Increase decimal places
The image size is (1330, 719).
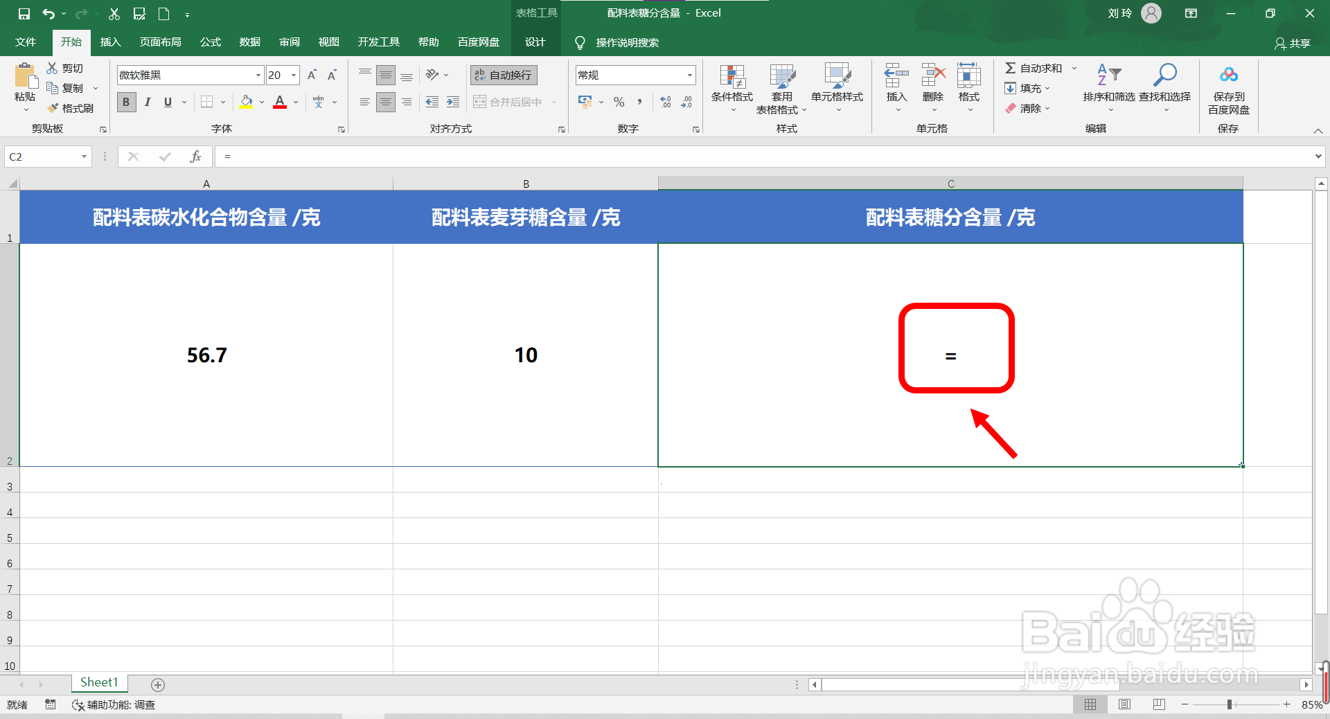point(666,102)
